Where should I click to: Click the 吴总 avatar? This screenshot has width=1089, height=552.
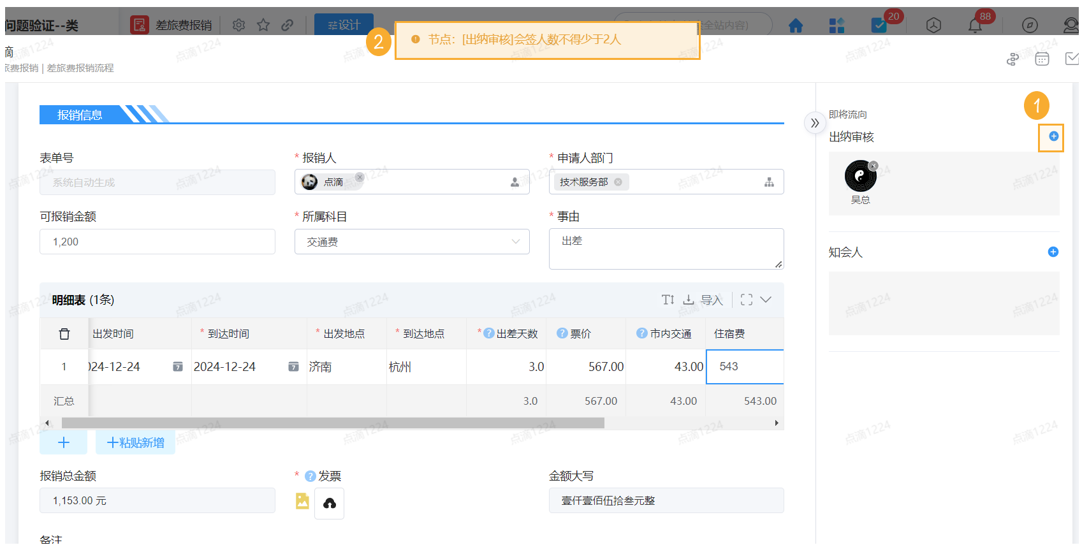pyautogui.click(x=860, y=177)
